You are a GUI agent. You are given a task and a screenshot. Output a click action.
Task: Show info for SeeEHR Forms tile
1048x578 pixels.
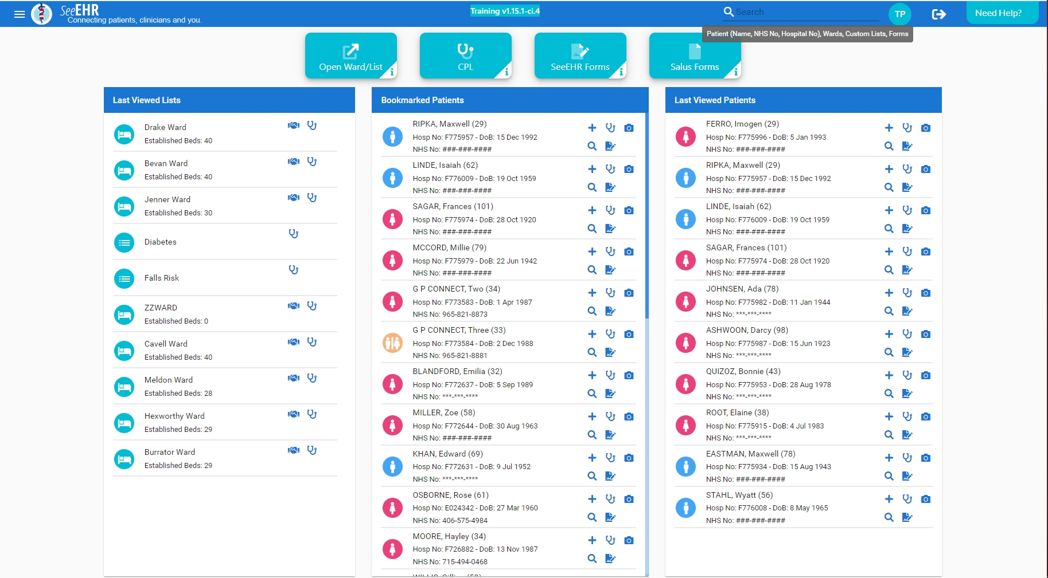(621, 72)
